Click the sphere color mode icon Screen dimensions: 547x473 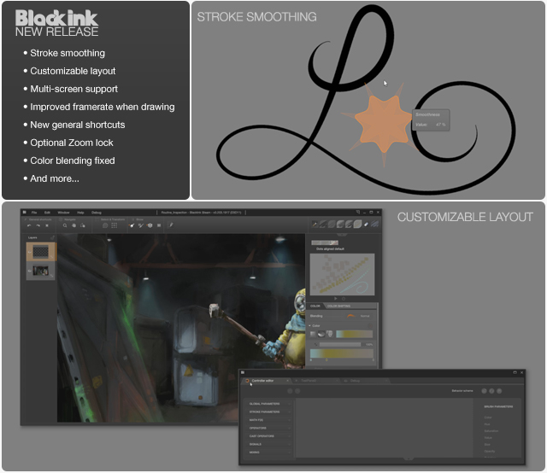(x=321, y=335)
